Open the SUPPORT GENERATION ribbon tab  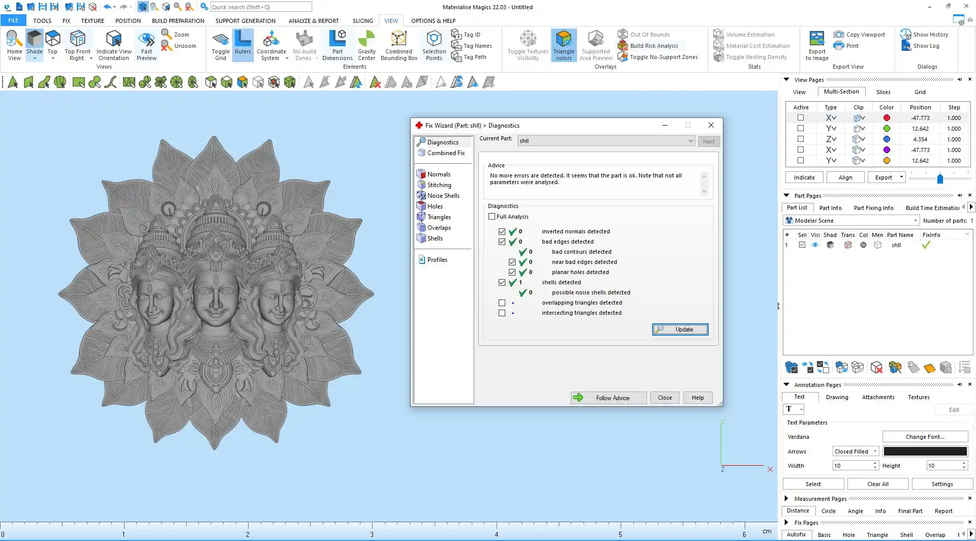tap(245, 21)
